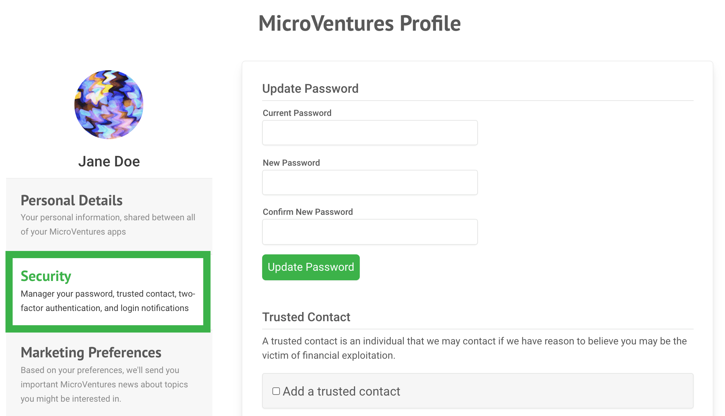
Task: Click the Trusted Contact section heading
Action: (x=306, y=317)
